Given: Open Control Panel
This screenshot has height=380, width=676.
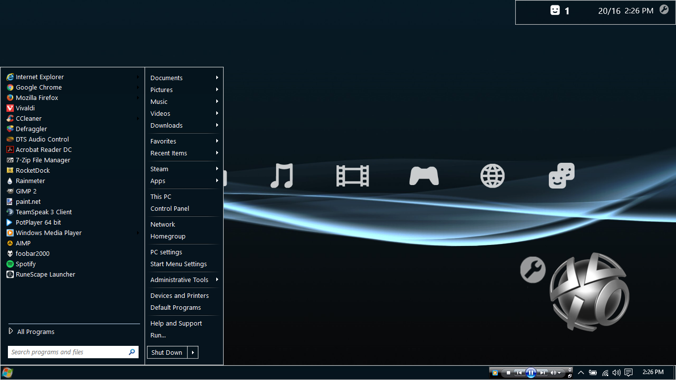Looking at the screenshot, I should [x=184, y=208].
